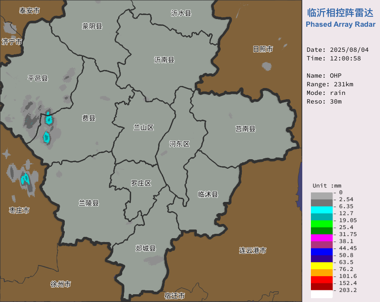Click the red 101.6 legend swatch
The image size is (380, 302).
tap(322, 280)
